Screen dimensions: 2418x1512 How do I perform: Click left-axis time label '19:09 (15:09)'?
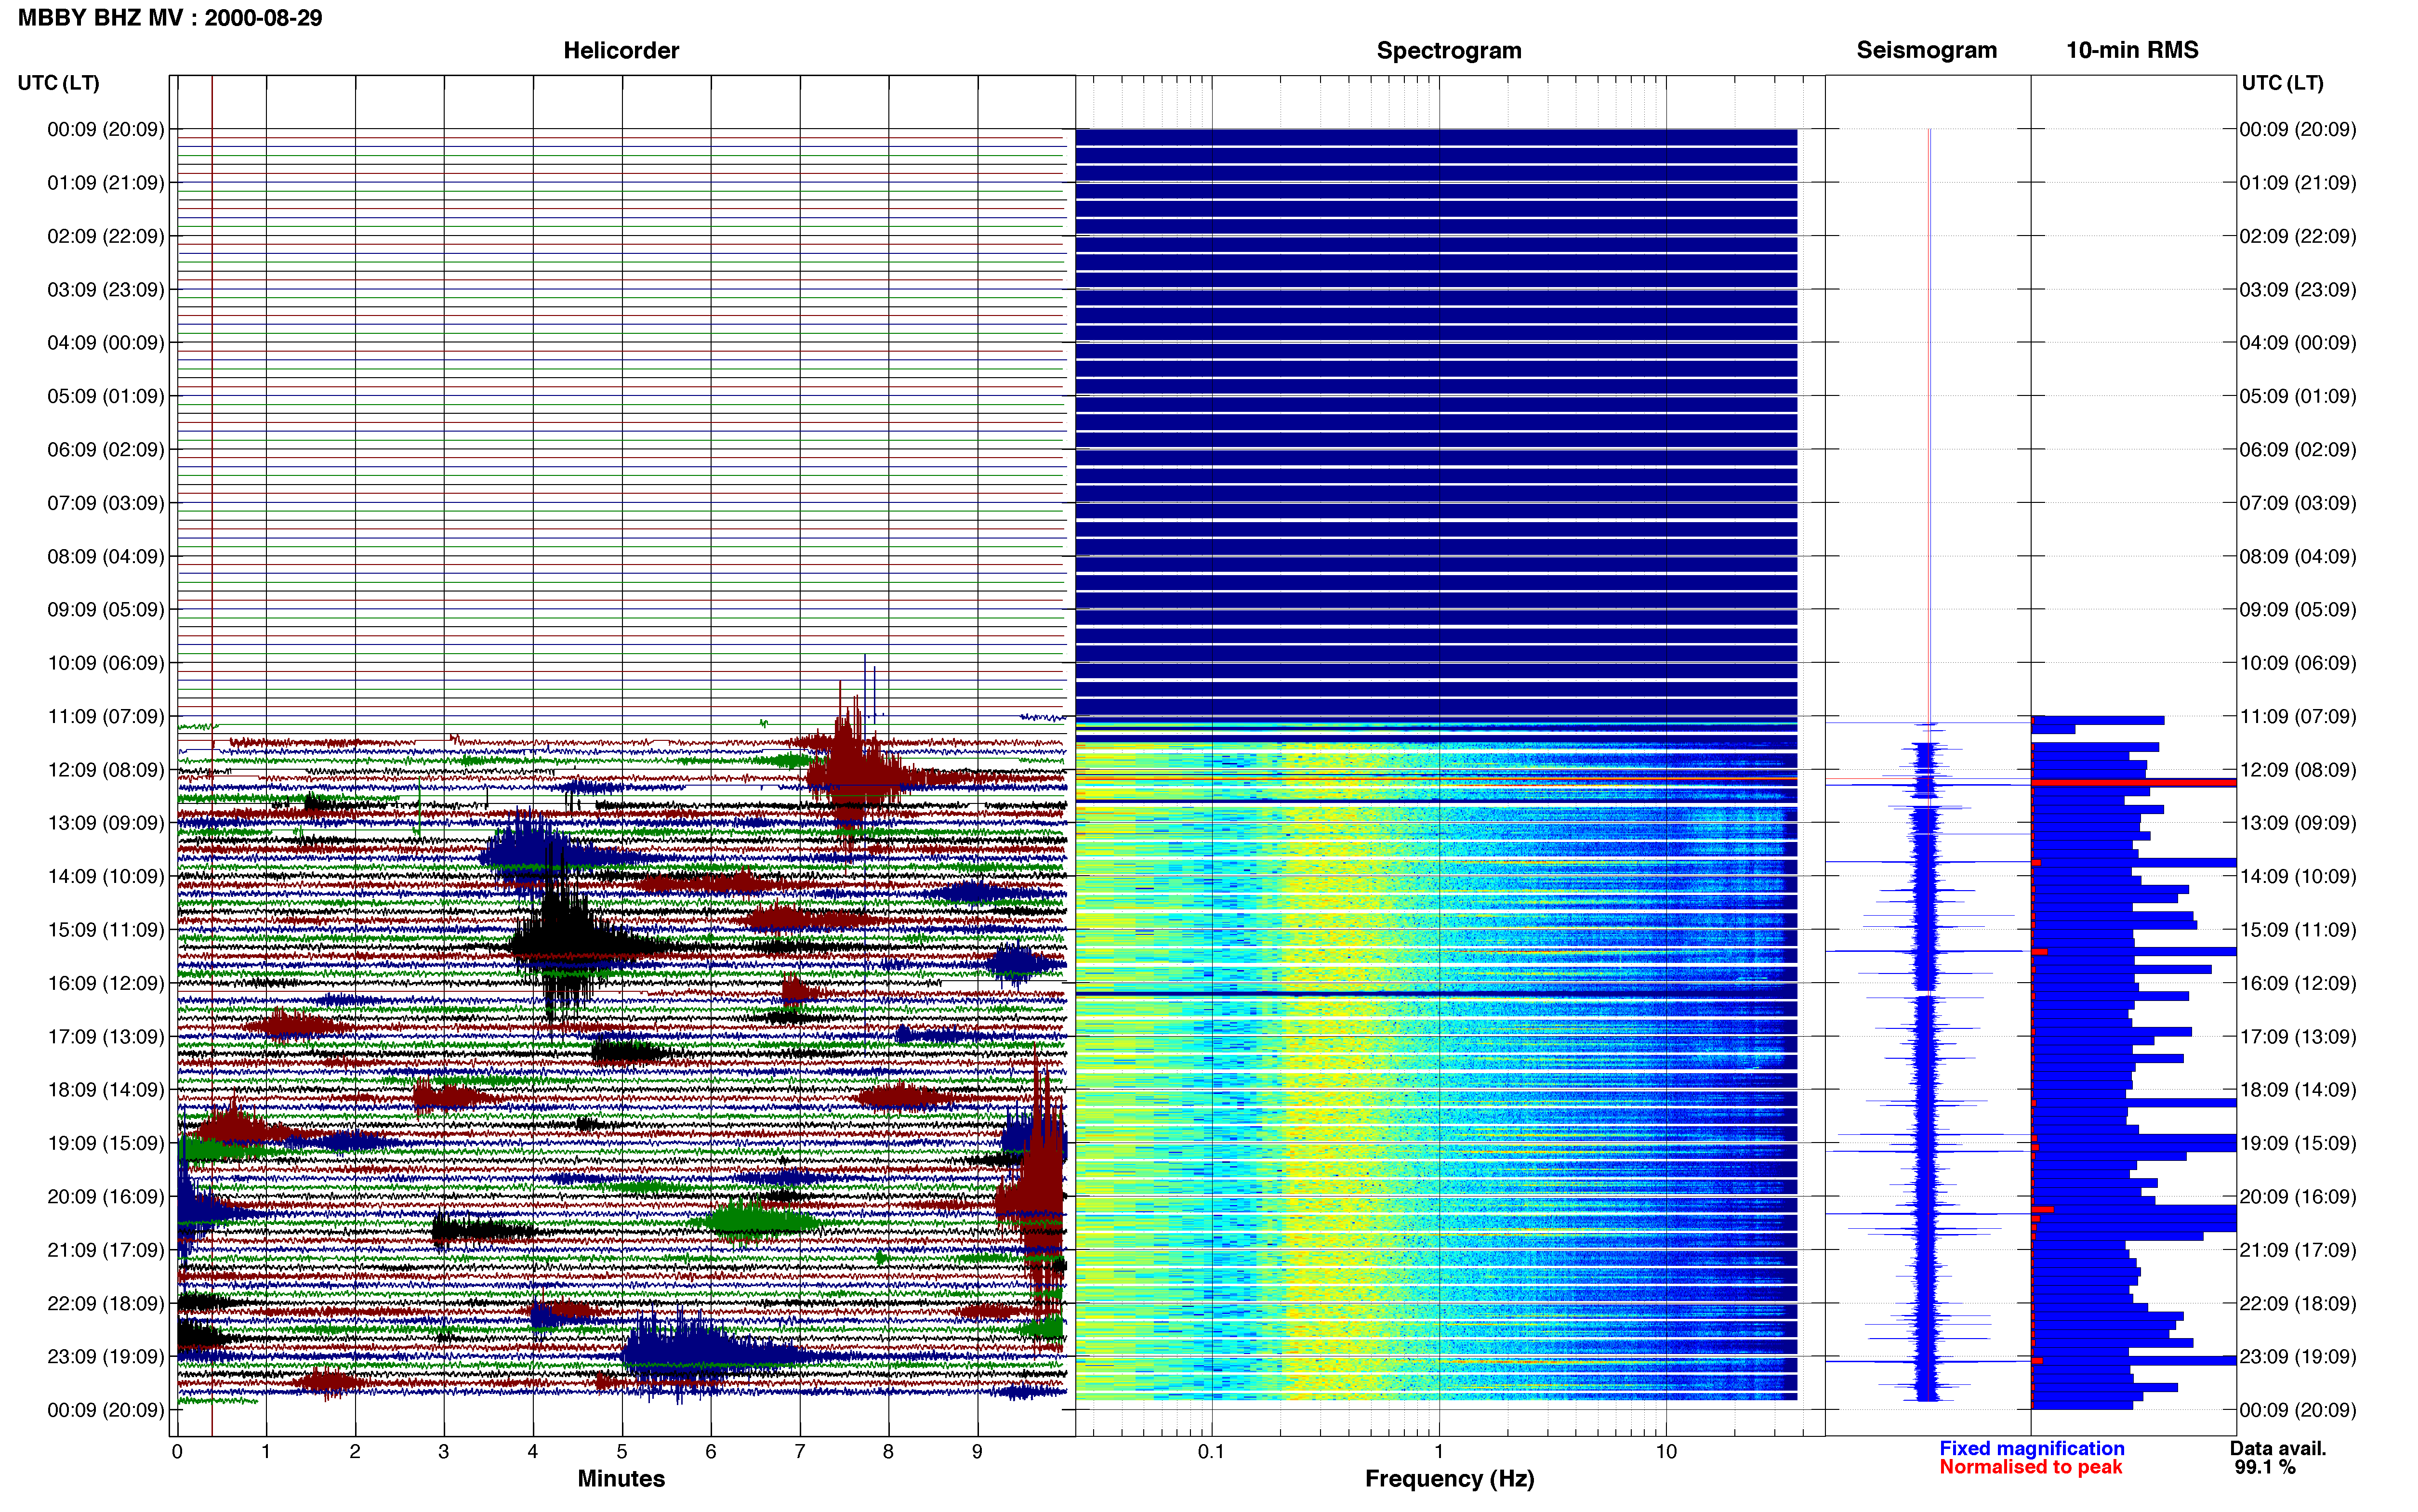click(106, 1143)
